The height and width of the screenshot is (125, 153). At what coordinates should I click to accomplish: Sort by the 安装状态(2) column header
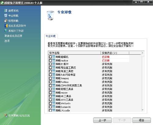pyautogui.click(x=115, y=53)
